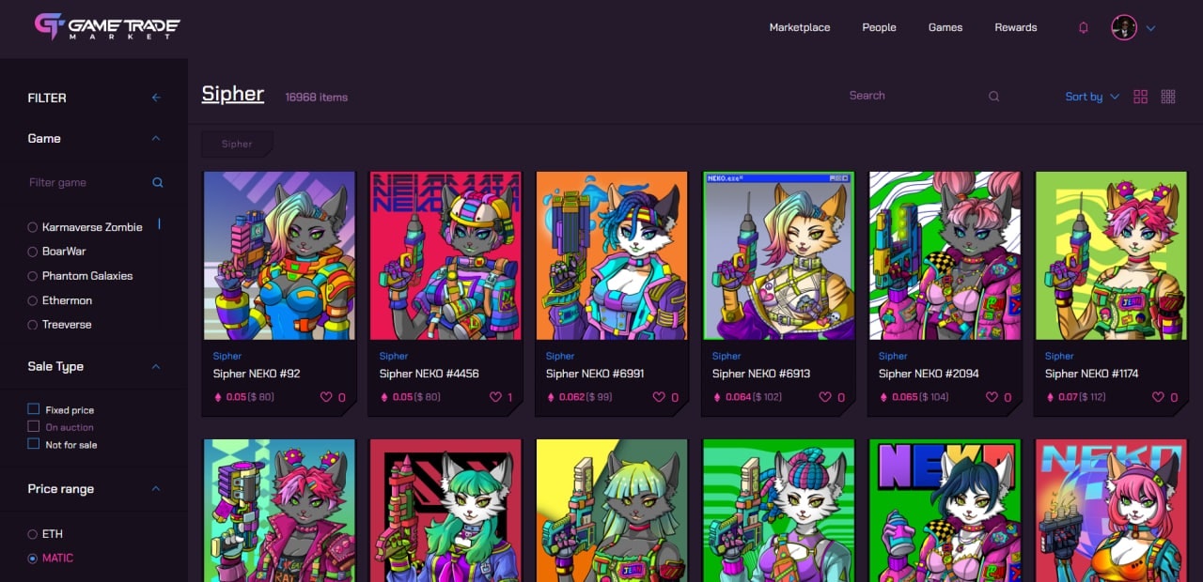
Task: Open the notifications bell
Action: click(1084, 28)
